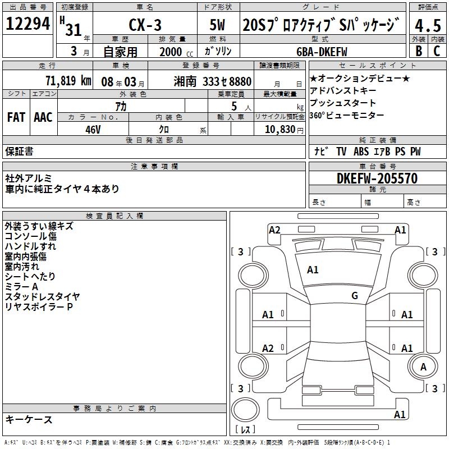The height and width of the screenshot is (449, 449).
Task: Click the note 社外アルミ
Action: (x=29, y=178)
